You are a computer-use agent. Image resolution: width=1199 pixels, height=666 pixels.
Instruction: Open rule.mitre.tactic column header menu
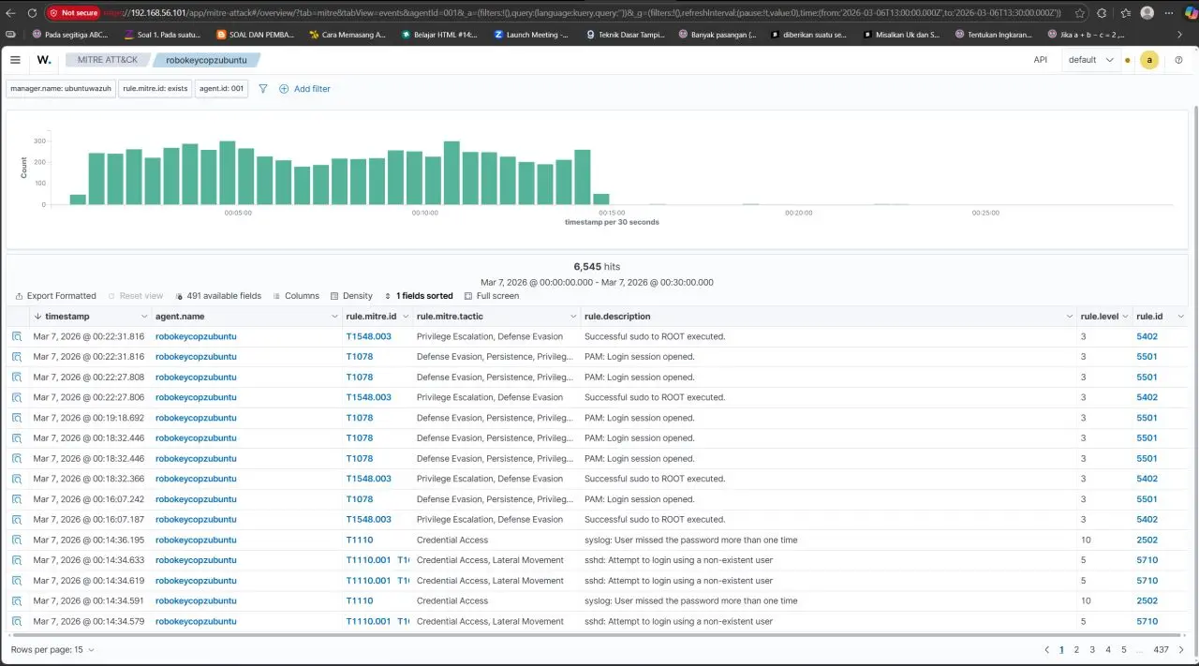tap(573, 317)
